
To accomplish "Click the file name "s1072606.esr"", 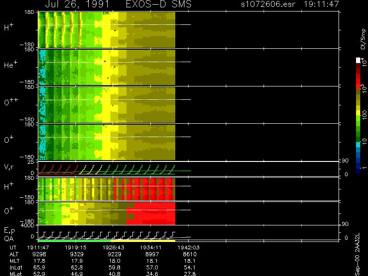I will 268,4.
